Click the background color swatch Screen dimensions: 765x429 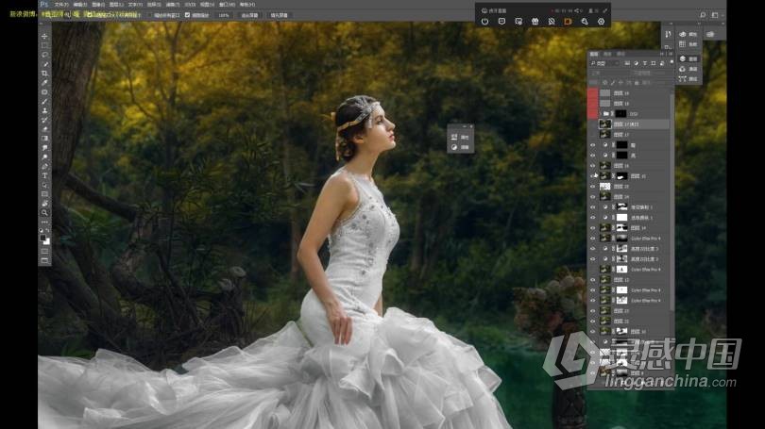(47, 241)
